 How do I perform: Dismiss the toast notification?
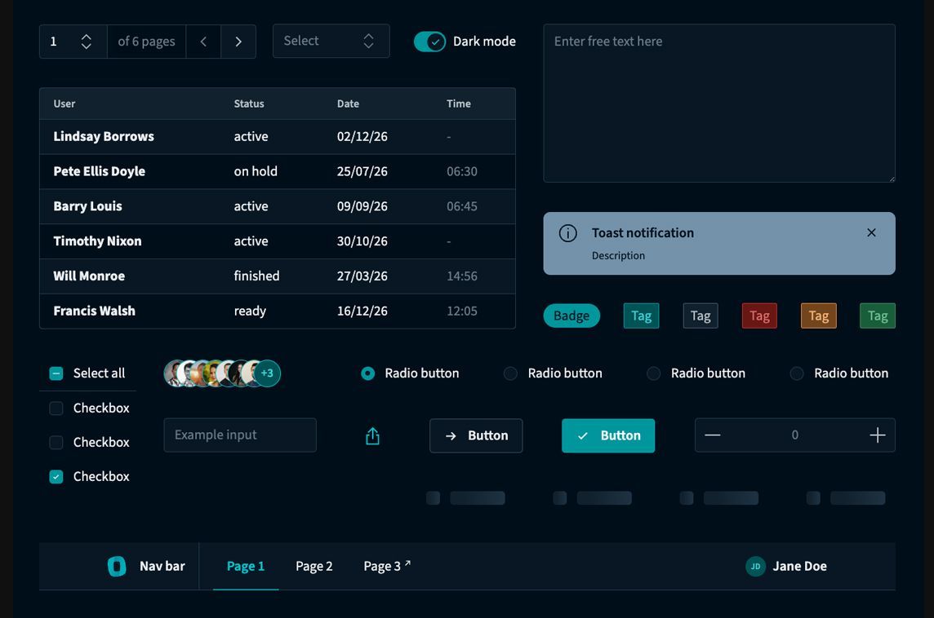point(871,232)
